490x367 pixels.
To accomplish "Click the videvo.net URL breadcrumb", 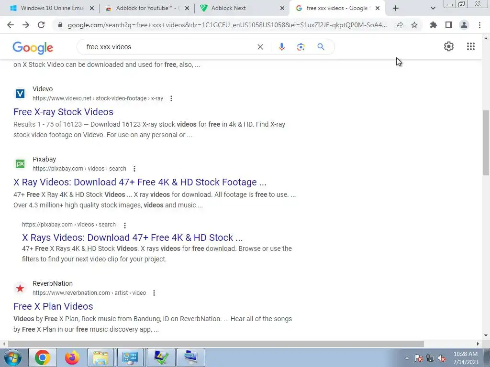I will 98,98.
